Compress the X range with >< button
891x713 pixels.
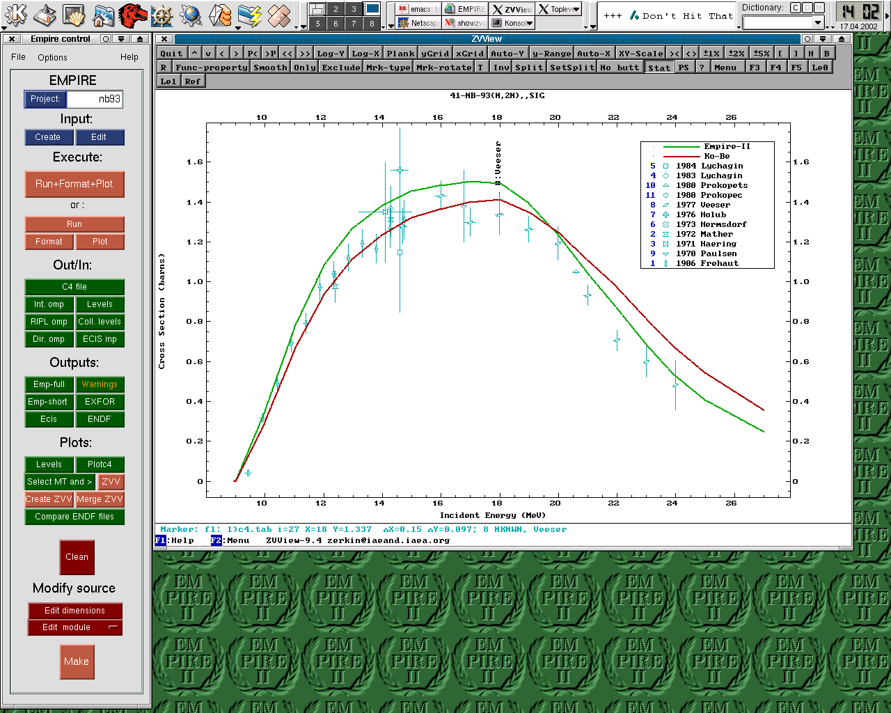click(674, 53)
